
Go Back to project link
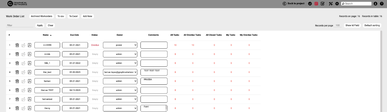pyautogui.click(x=294, y=4)
